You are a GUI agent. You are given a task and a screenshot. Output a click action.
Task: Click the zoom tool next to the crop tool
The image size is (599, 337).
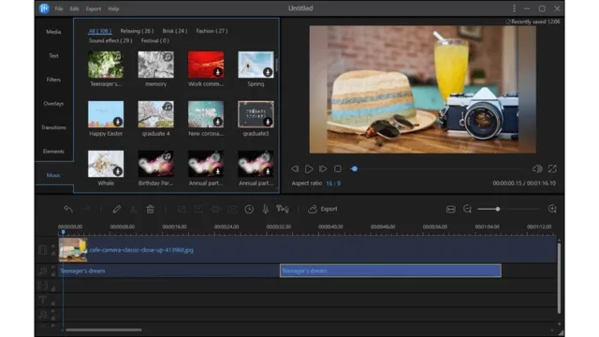click(198, 209)
